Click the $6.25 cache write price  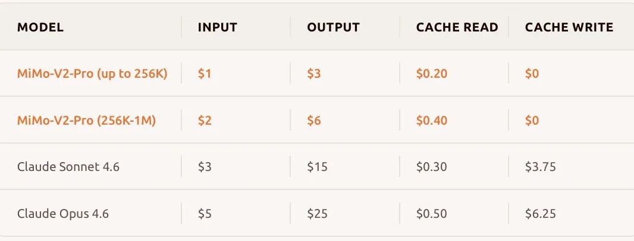pyautogui.click(x=541, y=213)
